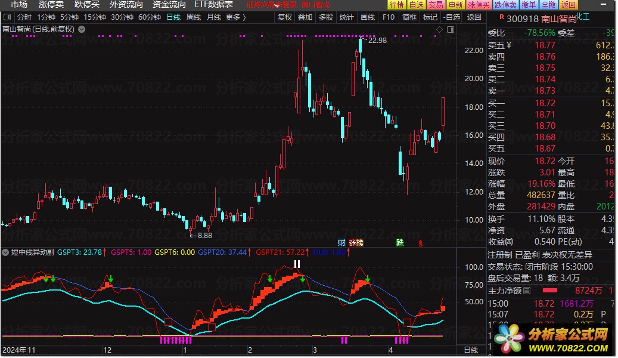Switch to the 30分钟 period
Viewport: 618px width, 358px height.
(122, 17)
